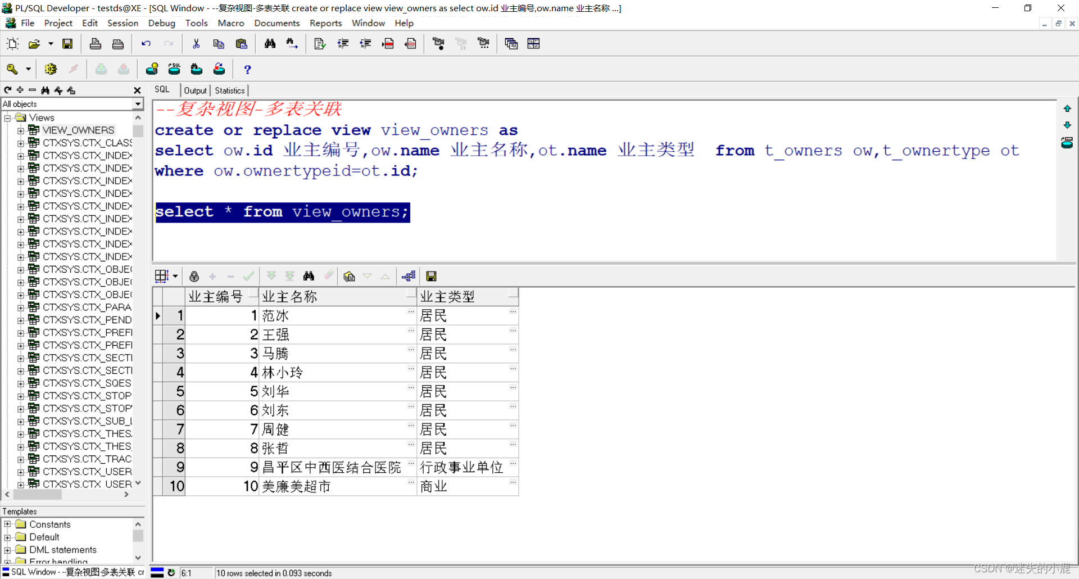Open the File menu

tap(28, 23)
